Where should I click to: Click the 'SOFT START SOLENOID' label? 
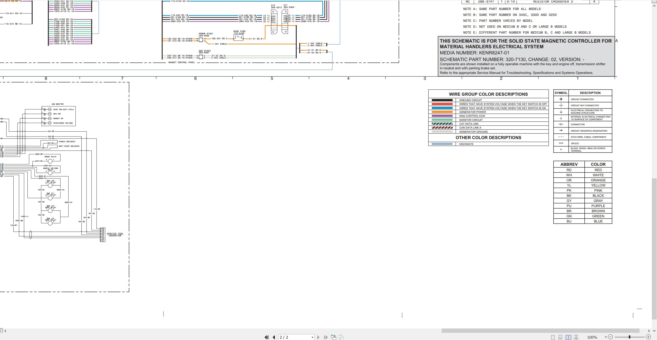69,146
